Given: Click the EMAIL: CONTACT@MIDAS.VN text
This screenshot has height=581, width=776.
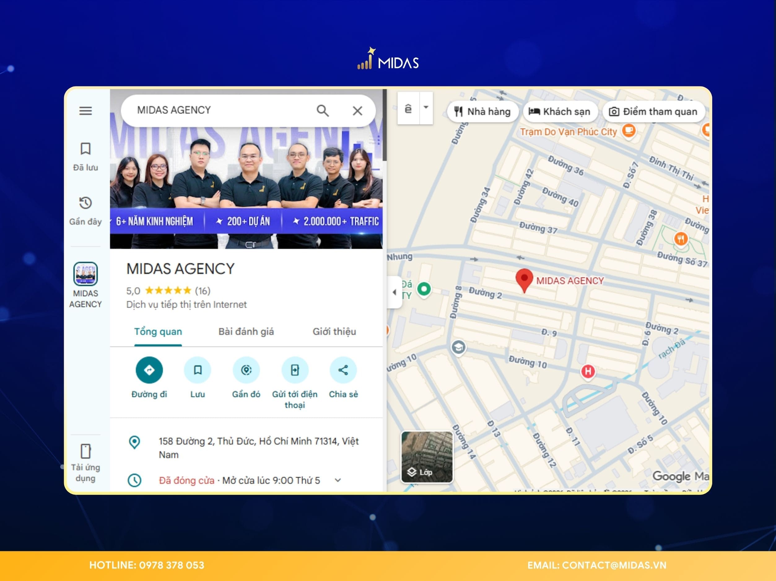Looking at the screenshot, I should 597,565.
